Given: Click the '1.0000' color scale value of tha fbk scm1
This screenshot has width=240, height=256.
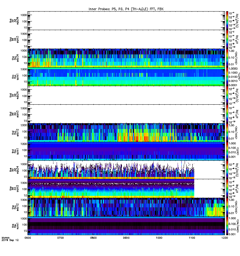Looking at the screenshot, I should [x=233, y=69].
